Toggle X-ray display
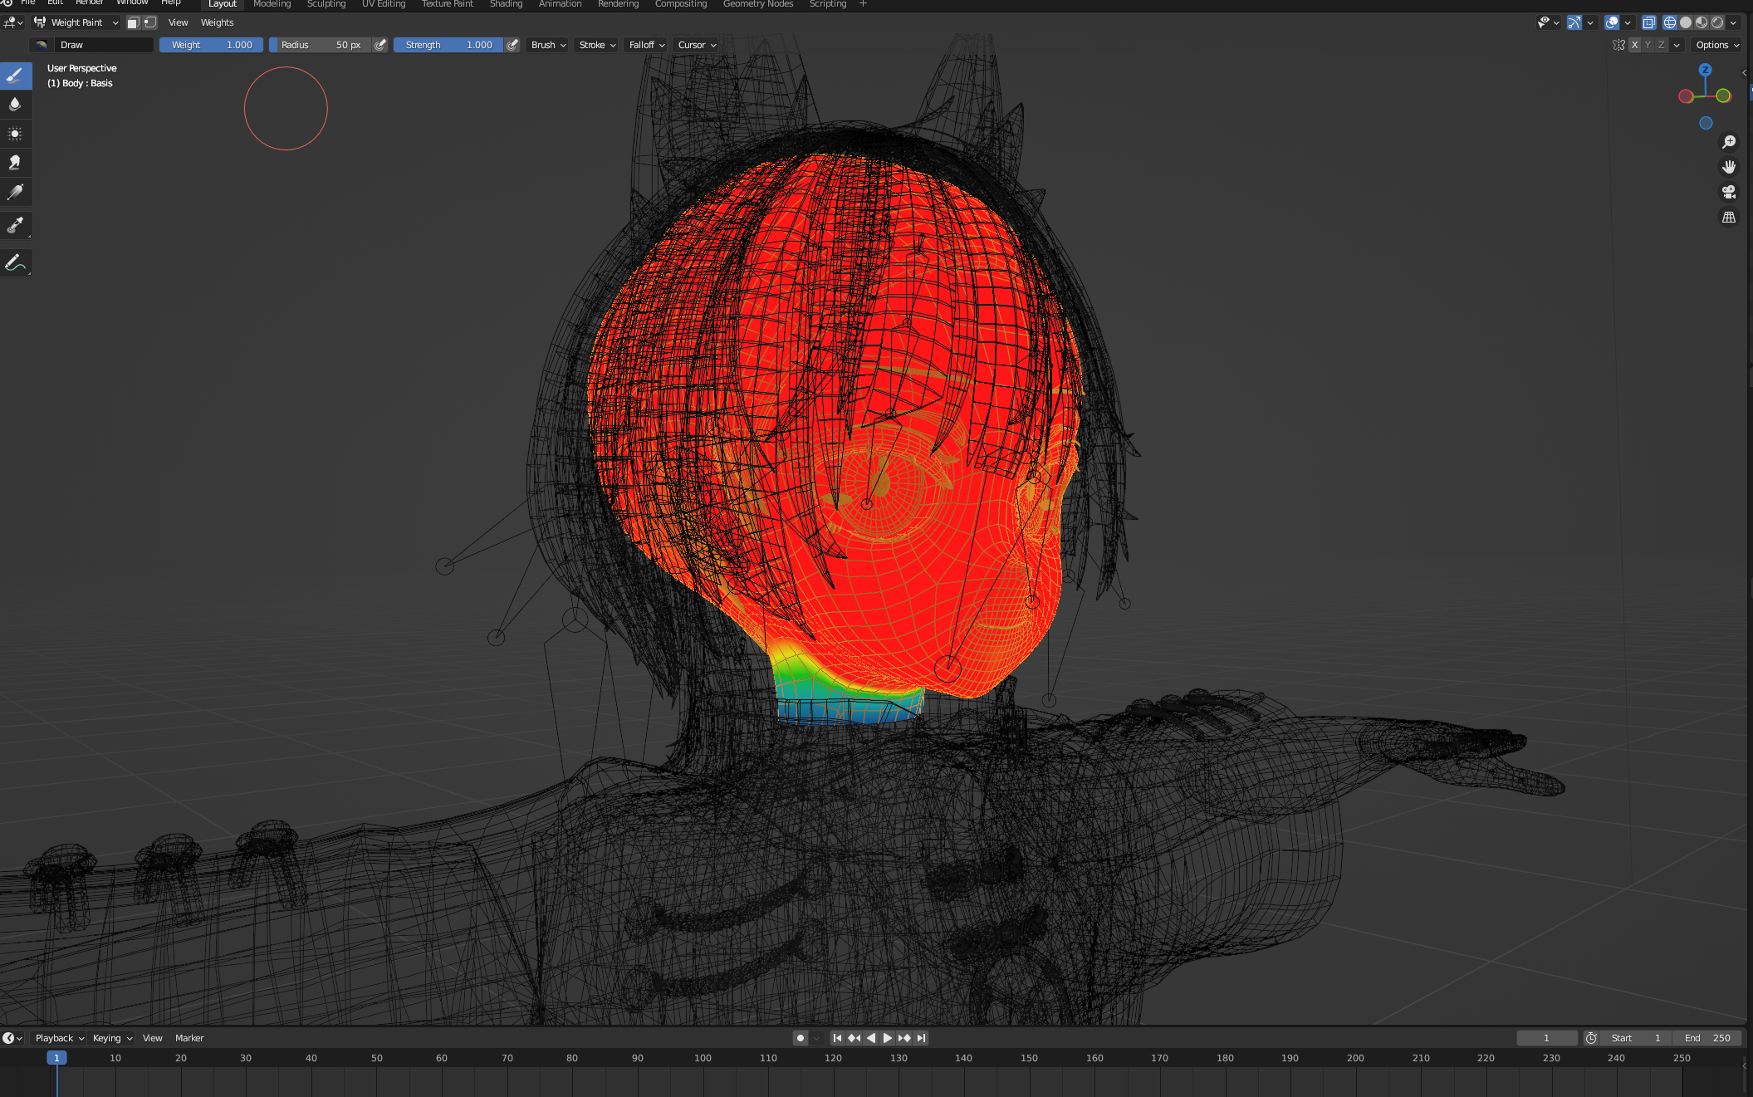 pyautogui.click(x=1649, y=22)
